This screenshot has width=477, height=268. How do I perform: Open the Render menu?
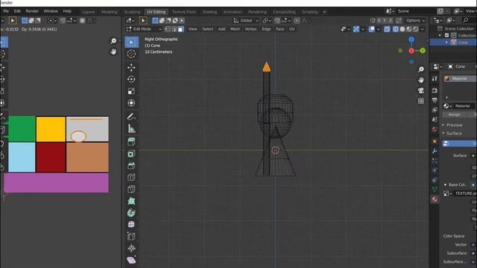(x=32, y=11)
